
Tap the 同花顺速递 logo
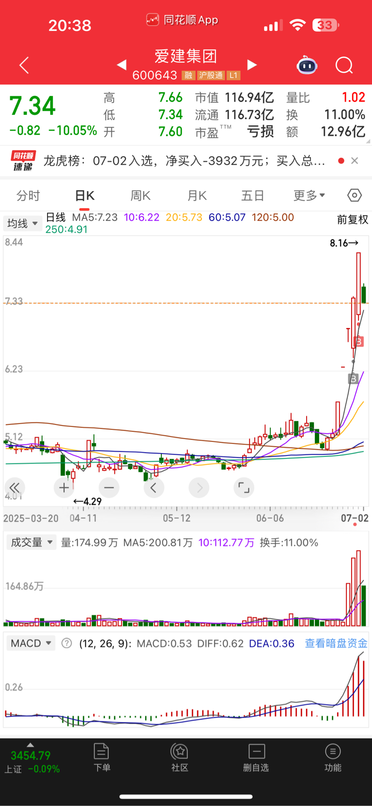tap(23, 161)
